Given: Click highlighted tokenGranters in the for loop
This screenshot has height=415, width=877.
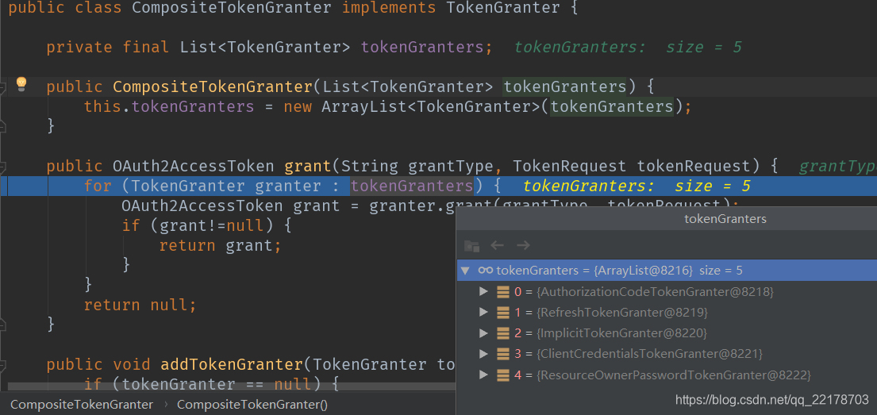Looking at the screenshot, I should (412, 186).
